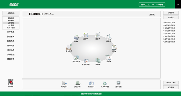
Task: Click the Builder-II 二次开发工具 title
Action: 41,14
